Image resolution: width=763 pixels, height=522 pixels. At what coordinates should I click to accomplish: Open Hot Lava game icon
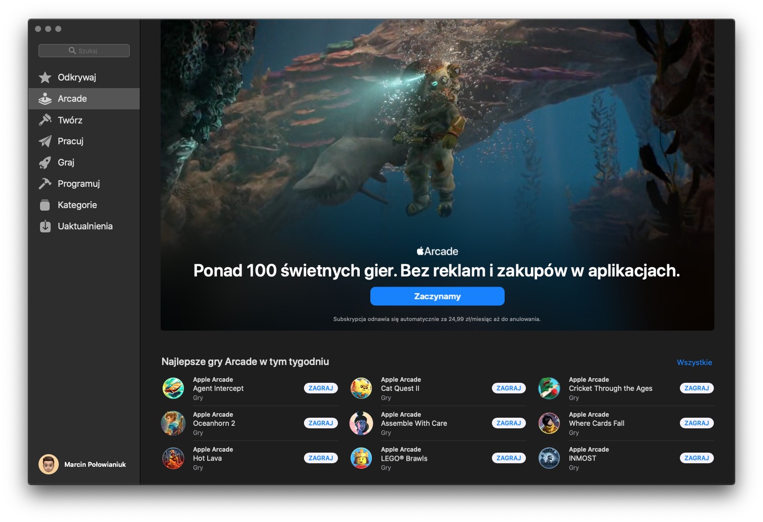click(x=173, y=458)
